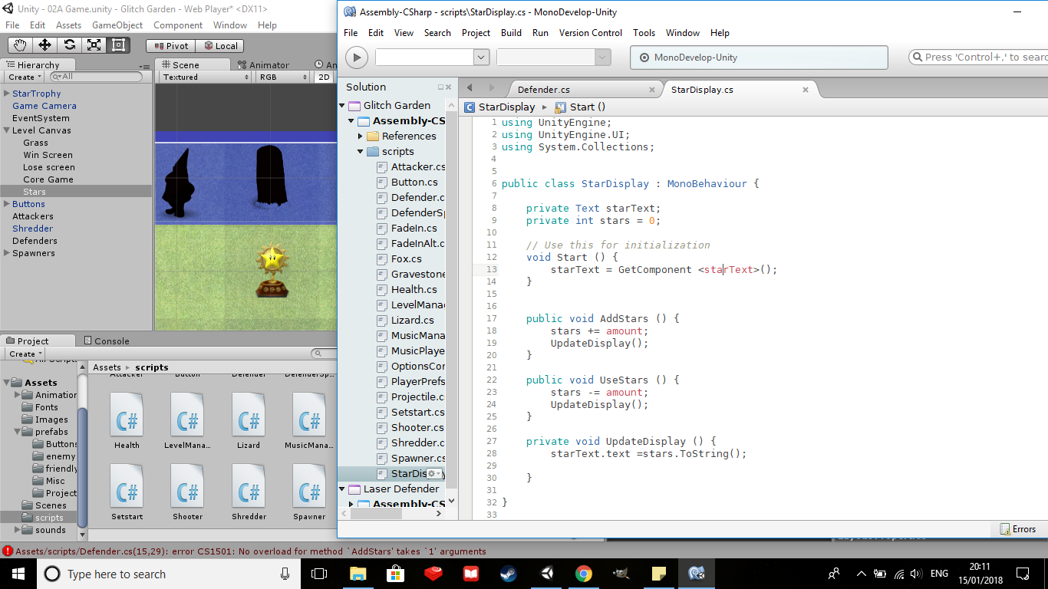Click the Unity icon in the taskbar
This screenshot has height=589, width=1048.
pos(546,574)
